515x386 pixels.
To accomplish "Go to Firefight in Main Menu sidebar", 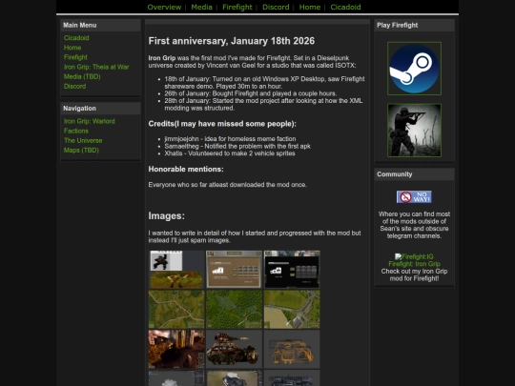I will click(75, 57).
